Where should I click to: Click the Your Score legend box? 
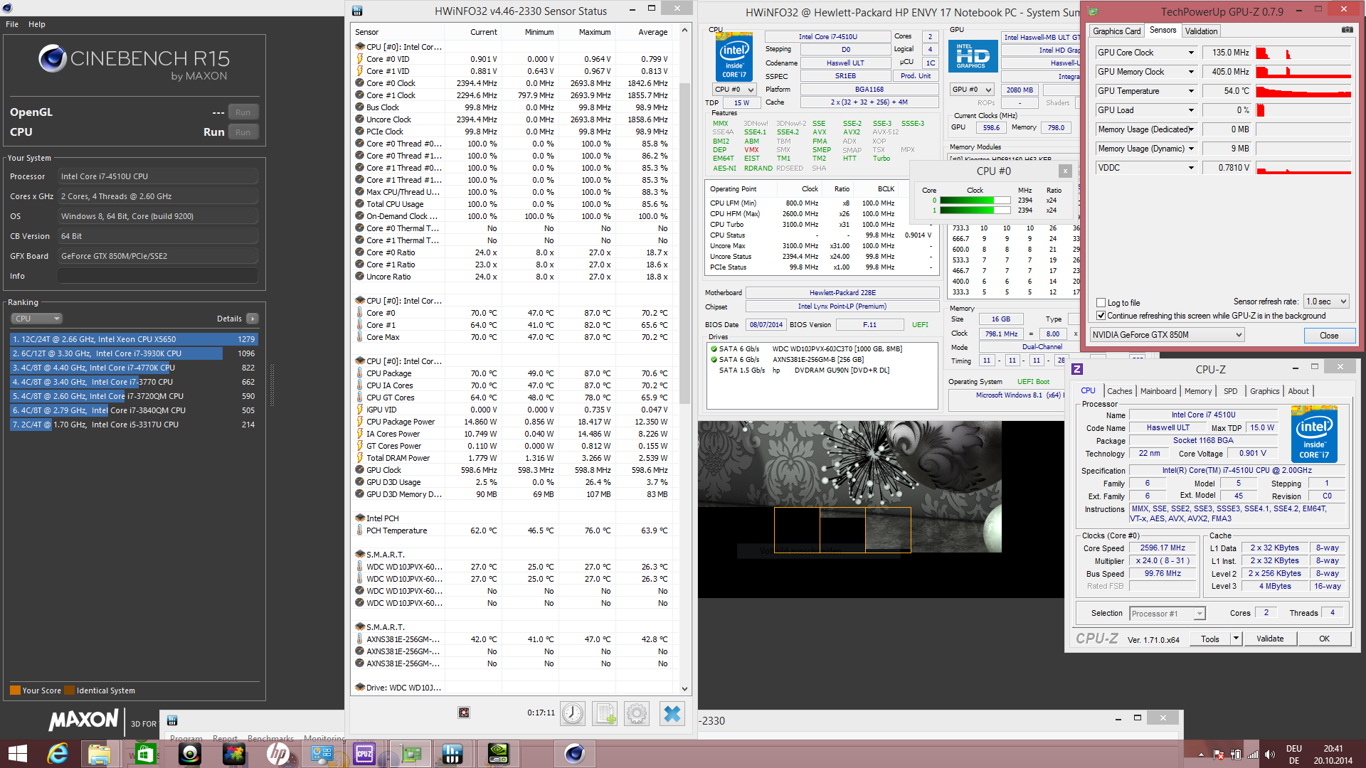[x=15, y=690]
